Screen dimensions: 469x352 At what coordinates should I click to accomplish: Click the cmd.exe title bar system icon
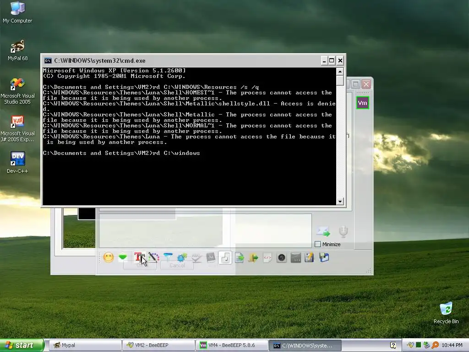(48, 61)
